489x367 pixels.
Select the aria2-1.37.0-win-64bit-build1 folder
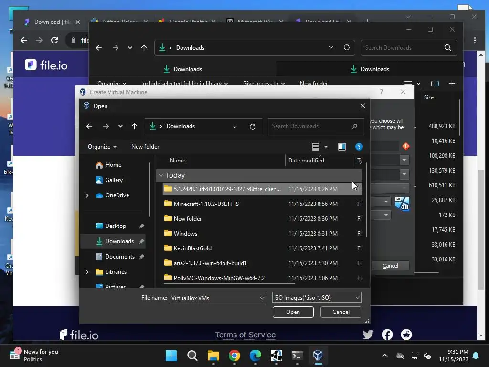pyautogui.click(x=262, y=263)
